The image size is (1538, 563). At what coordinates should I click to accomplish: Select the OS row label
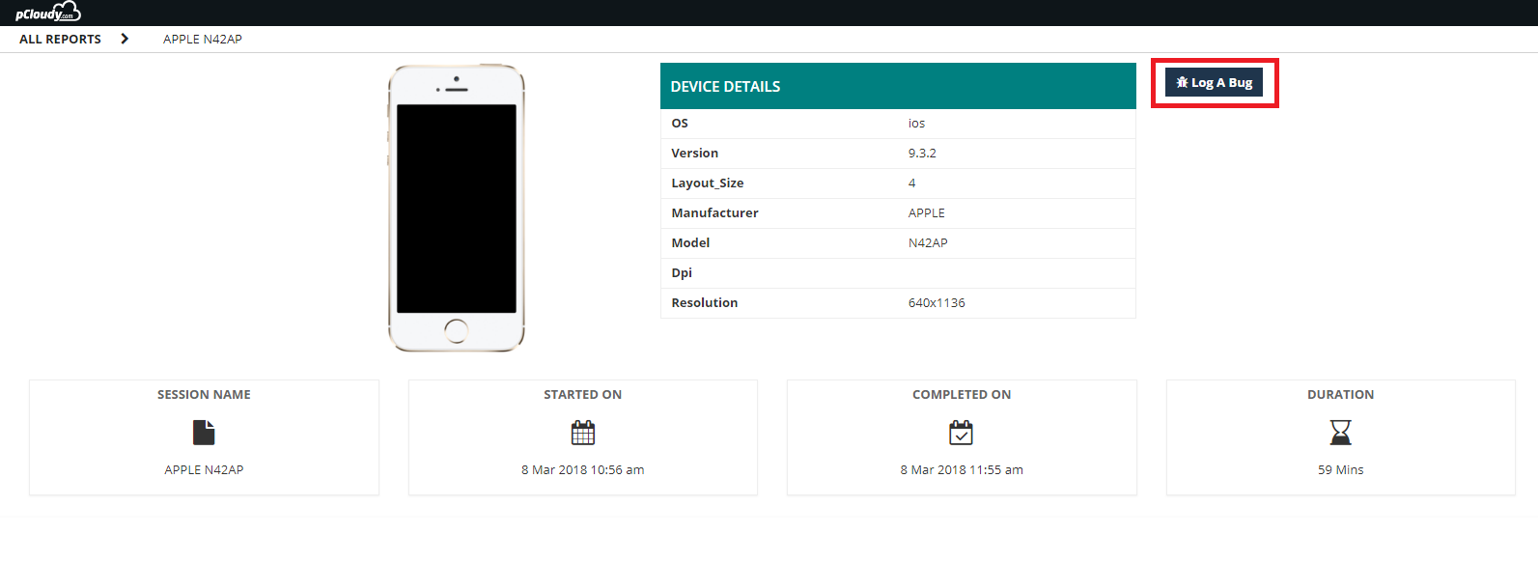(680, 124)
